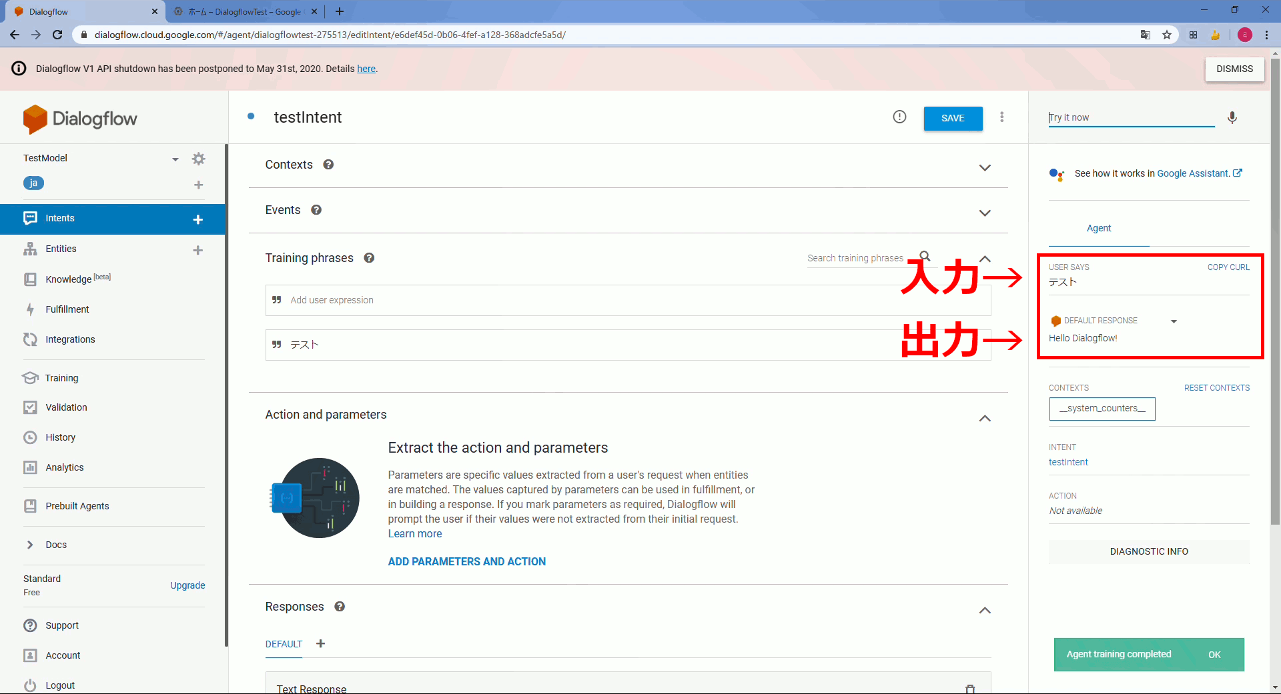Open History using the clock icon
Image resolution: width=1281 pixels, height=694 pixels.
(31, 437)
